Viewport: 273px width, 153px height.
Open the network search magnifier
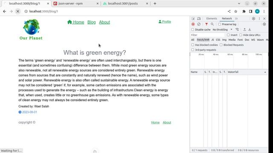tap(212, 24)
